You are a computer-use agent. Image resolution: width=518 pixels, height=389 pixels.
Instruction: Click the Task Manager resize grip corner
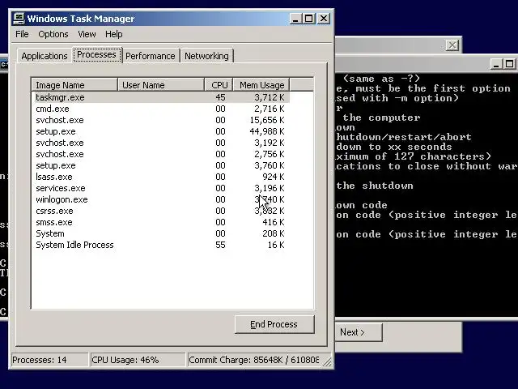click(327, 362)
